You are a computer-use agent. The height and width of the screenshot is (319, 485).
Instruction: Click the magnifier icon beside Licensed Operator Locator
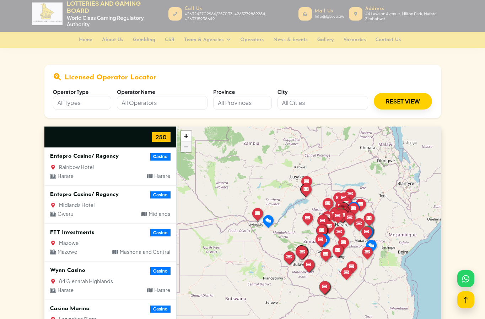pyautogui.click(x=57, y=77)
